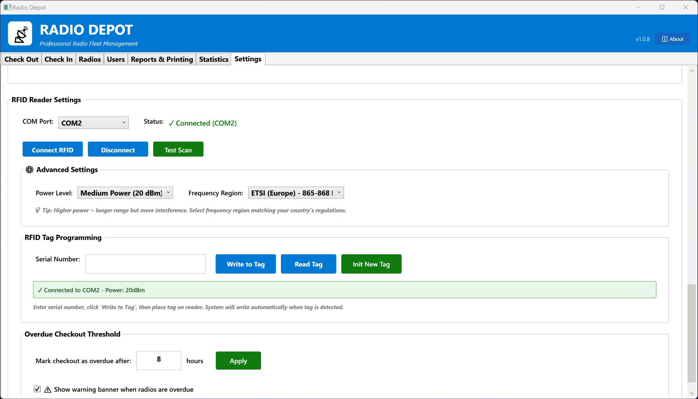Click the Radio Depot titlebar app icon
Viewport: 698px width, 399px height.
click(x=7, y=7)
